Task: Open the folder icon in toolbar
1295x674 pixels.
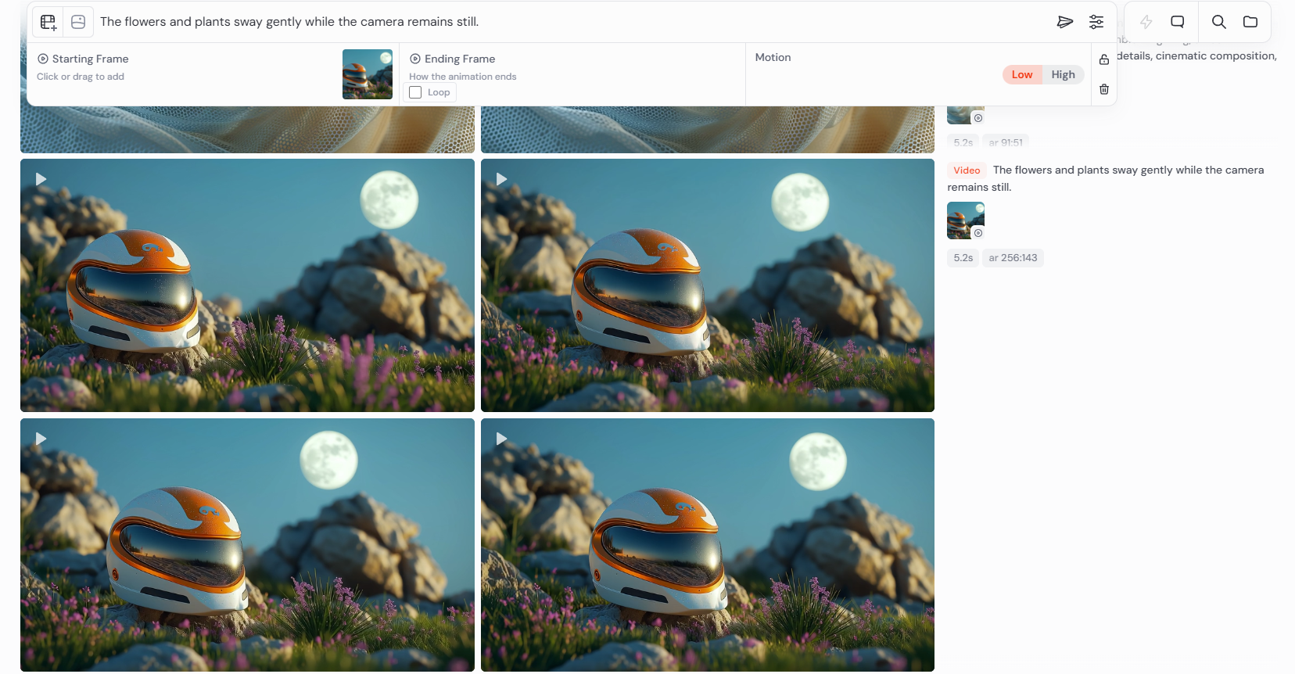Action: 1250,22
